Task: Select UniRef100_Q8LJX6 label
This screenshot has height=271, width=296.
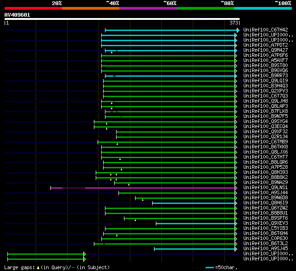Action: pos(265,152)
